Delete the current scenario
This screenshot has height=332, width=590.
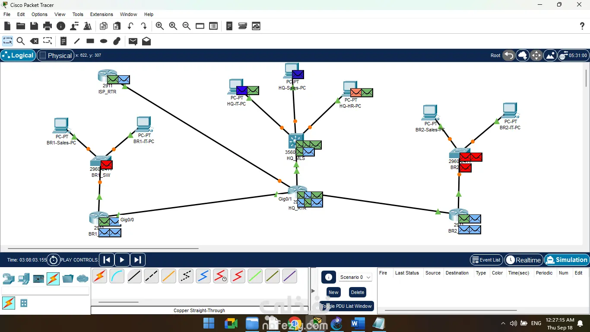357,292
